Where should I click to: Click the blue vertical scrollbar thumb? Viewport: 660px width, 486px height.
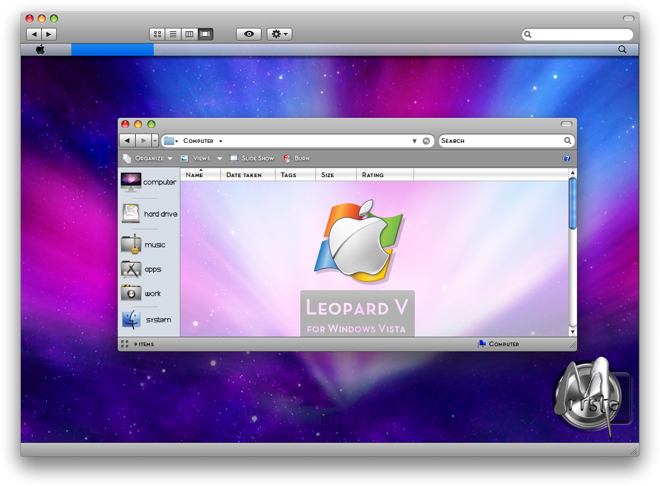click(x=572, y=204)
